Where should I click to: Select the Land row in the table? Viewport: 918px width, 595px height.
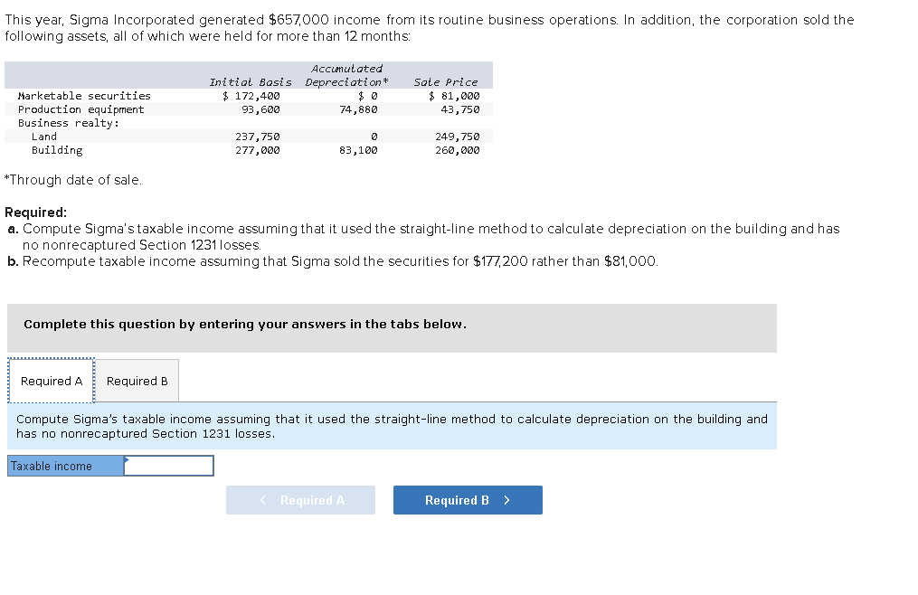click(45, 136)
